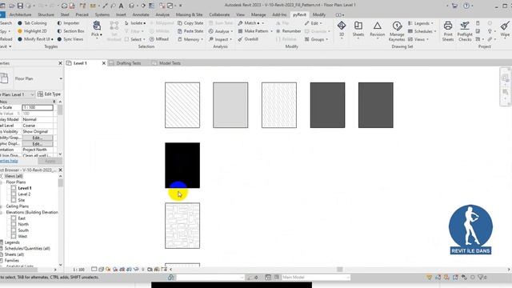Image resolution: width=512 pixels, height=288 pixels.
Task: Click the Revision triangle icon
Action: (377, 26)
